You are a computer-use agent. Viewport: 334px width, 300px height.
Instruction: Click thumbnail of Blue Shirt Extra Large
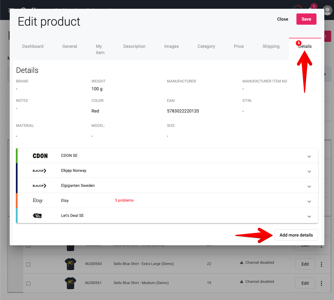point(70,264)
